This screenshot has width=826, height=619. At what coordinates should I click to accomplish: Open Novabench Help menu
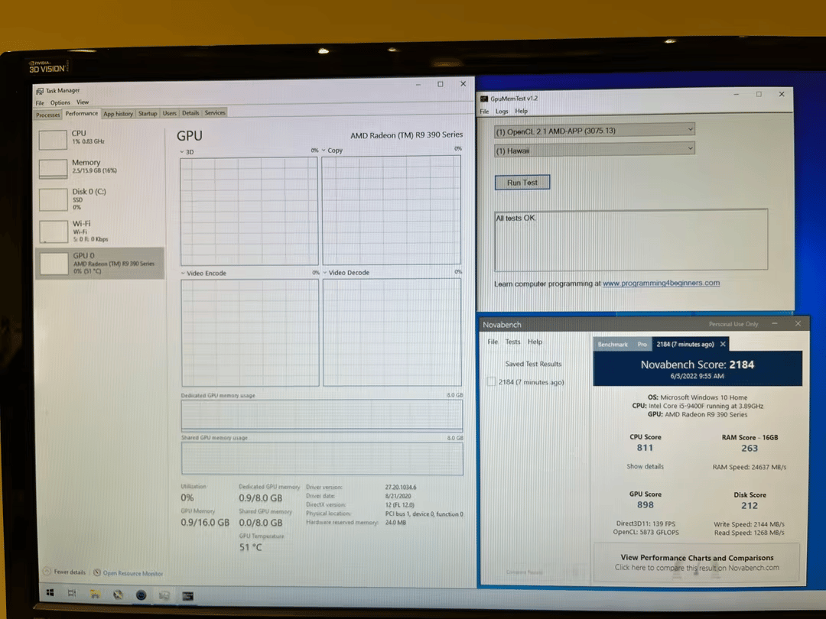point(535,342)
